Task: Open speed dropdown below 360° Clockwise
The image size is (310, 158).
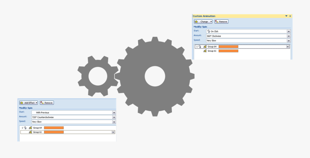Action: coord(289,41)
